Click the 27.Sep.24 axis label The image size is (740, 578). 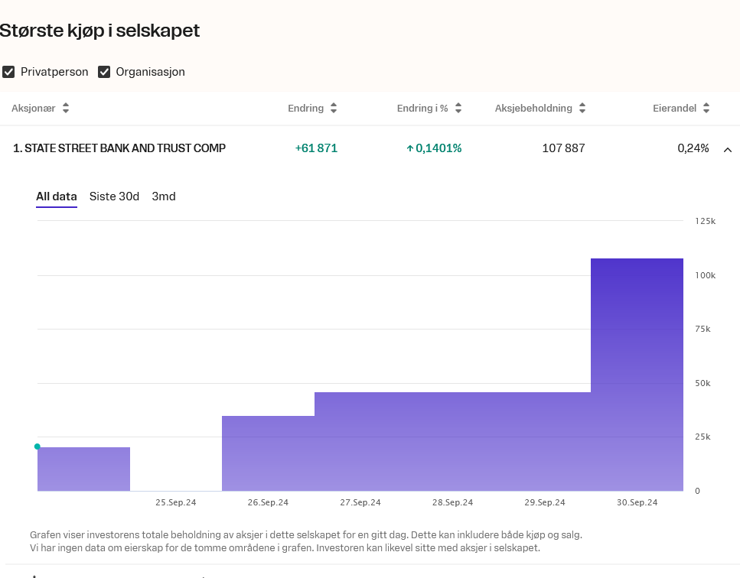[360, 502]
